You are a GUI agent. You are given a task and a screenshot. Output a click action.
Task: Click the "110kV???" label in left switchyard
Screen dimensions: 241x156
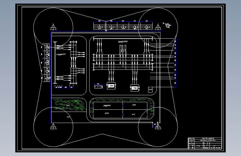61,54
